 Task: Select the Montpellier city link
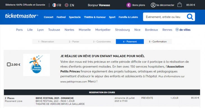[x=103, y=30]
